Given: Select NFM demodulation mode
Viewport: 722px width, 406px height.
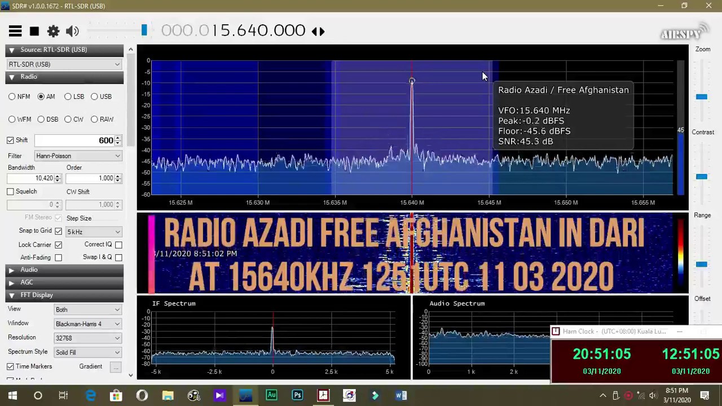Looking at the screenshot, I should (x=12, y=96).
